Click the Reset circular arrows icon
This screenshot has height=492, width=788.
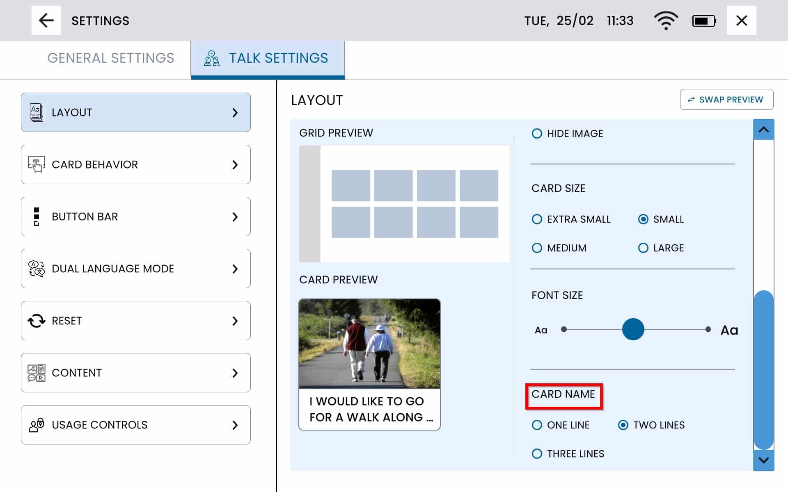[x=37, y=321]
